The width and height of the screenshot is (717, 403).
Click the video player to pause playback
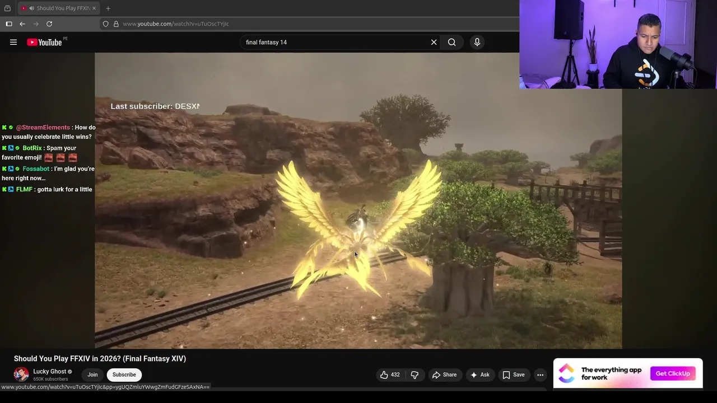[x=358, y=200]
